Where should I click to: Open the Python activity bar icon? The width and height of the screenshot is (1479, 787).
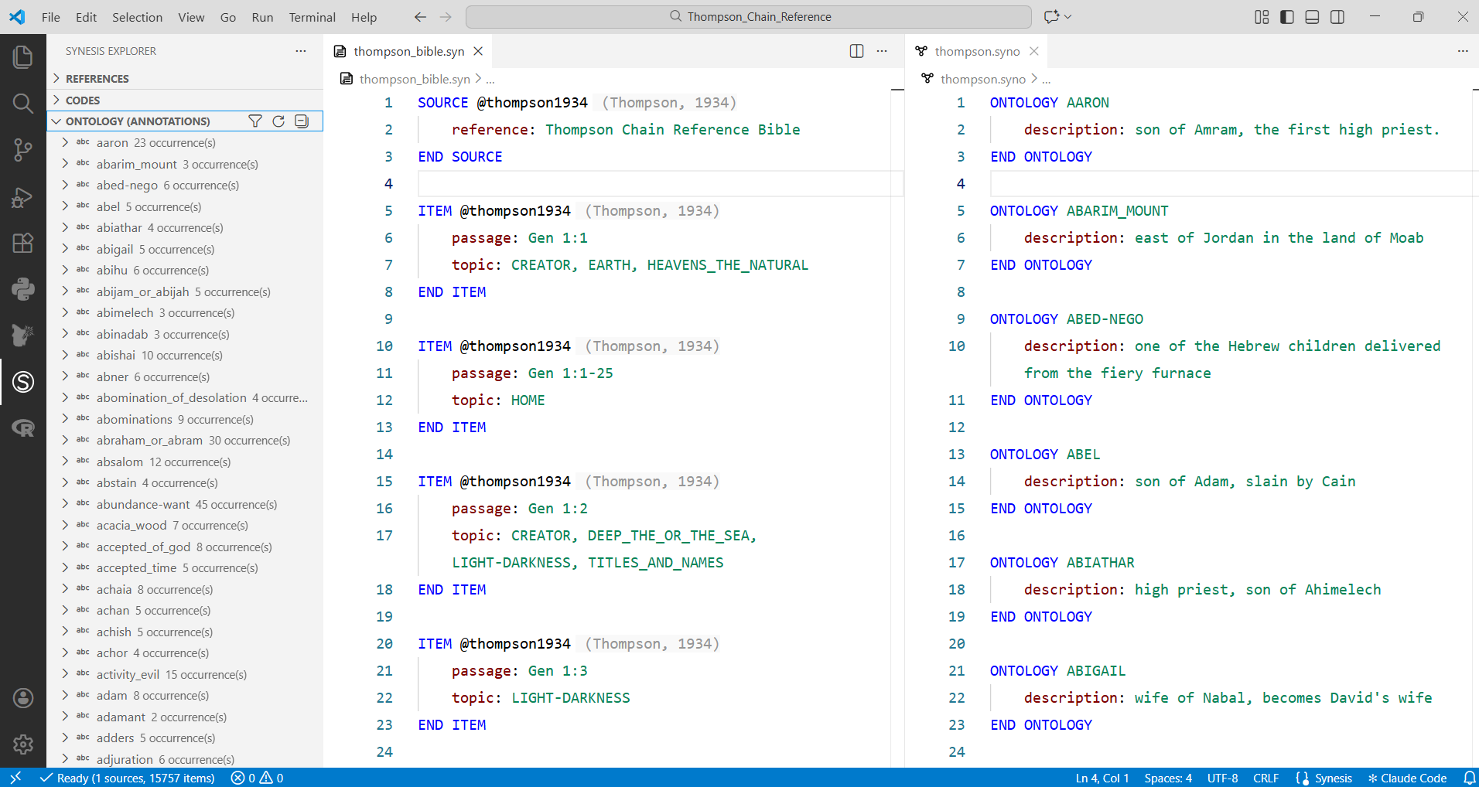[x=23, y=289]
